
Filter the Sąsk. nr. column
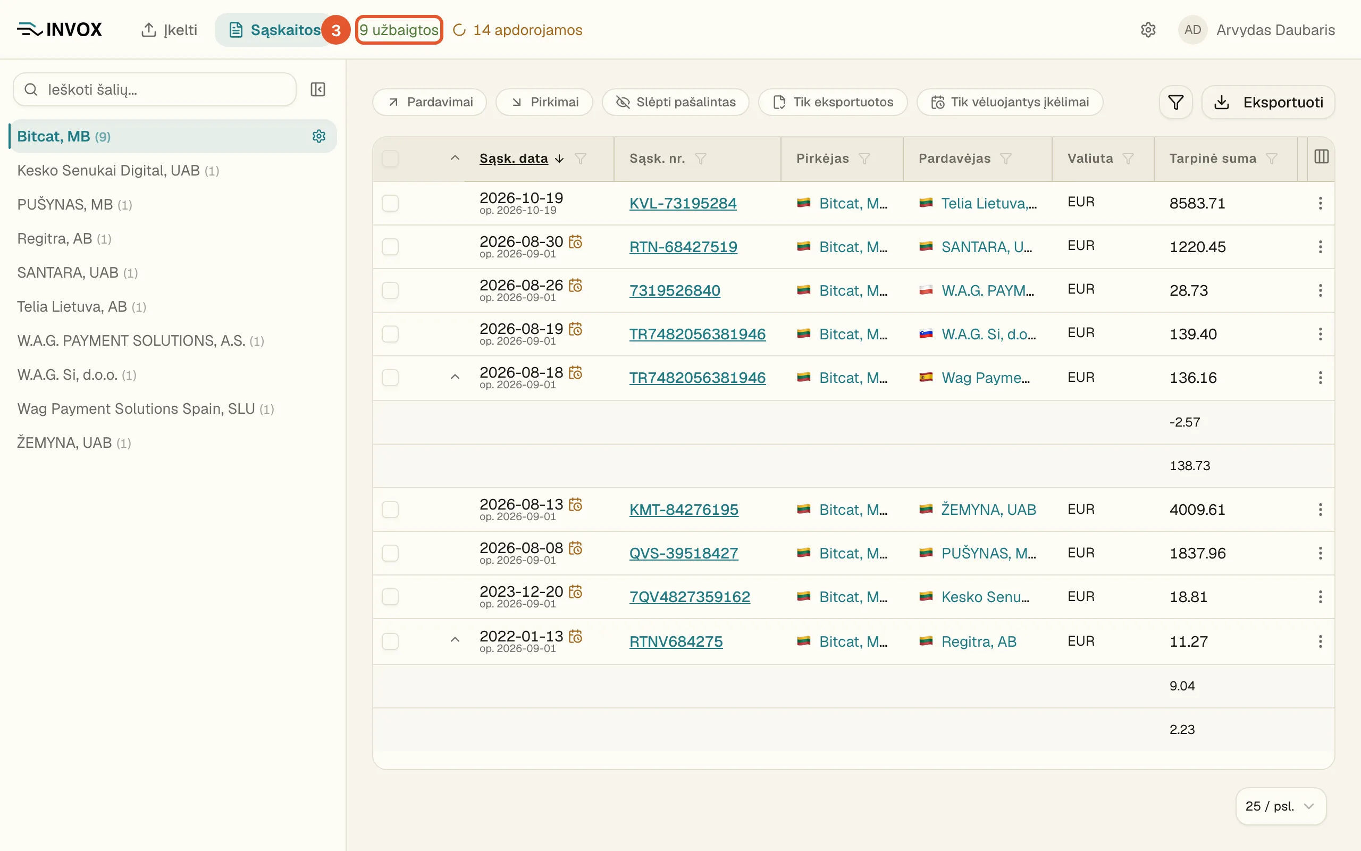point(700,158)
